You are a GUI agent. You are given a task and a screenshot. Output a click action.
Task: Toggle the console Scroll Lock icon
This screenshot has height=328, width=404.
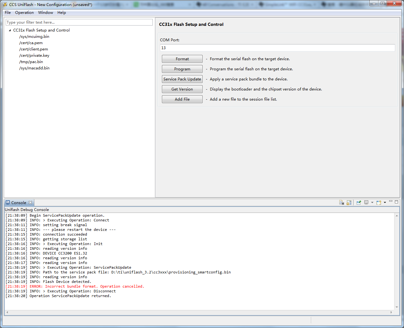(x=349, y=202)
